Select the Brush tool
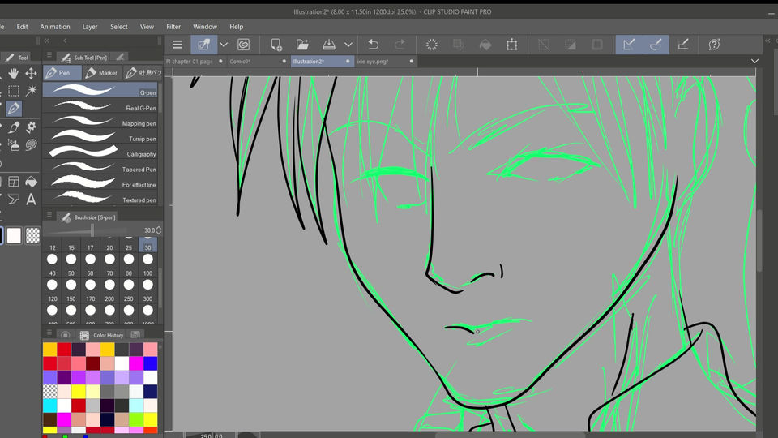Image resolution: width=778 pixels, height=438 pixels. coord(14,127)
